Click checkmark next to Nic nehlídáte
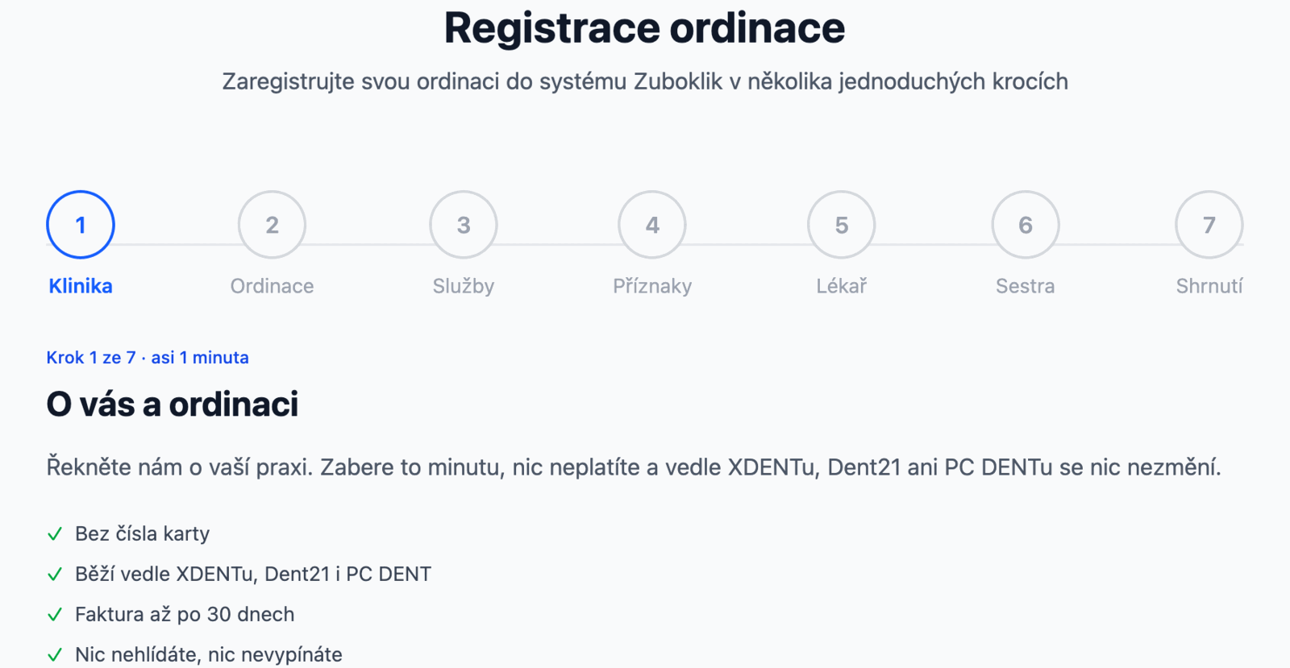This screenshot has height=668, width=1290. [x=55, y=655]
